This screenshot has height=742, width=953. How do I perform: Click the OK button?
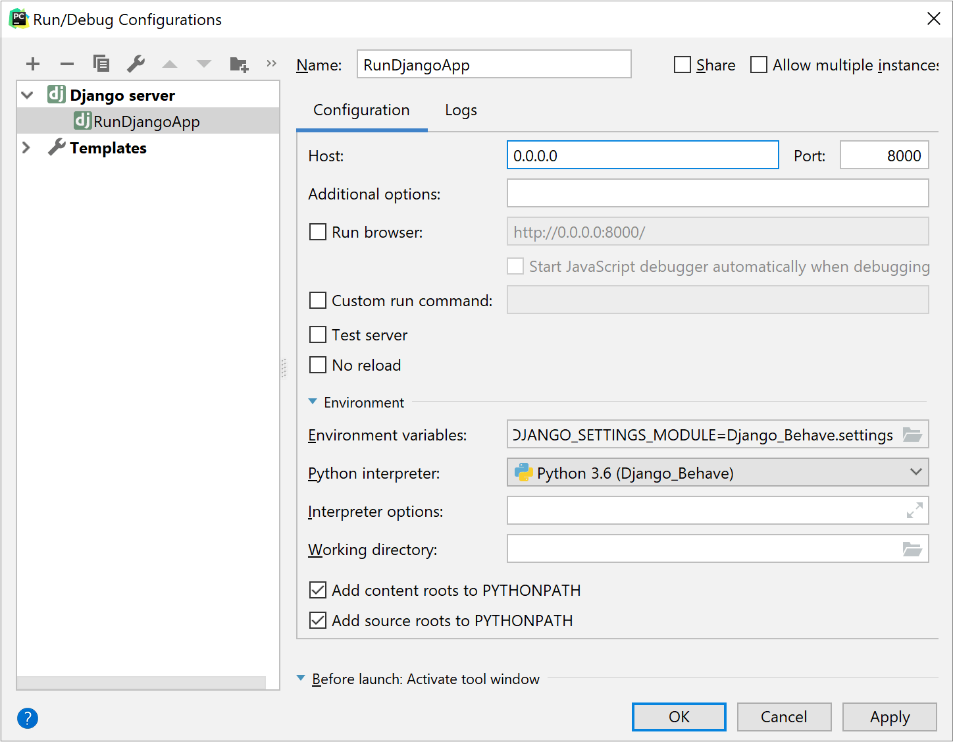pos(679,717)
